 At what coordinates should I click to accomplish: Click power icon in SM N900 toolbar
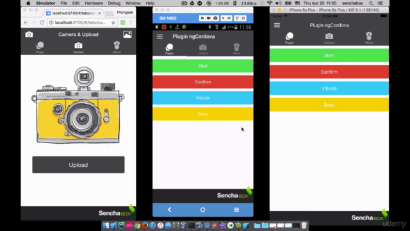pos(243,18)
